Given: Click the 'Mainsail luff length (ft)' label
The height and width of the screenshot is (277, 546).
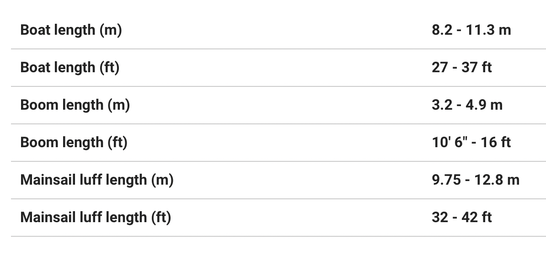Looking at the screenshot, I should [96, 218].
